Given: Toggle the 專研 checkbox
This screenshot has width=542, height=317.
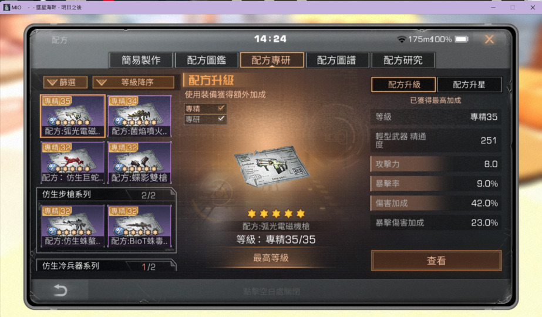Looking at the screenshot, I should (221, 119).
